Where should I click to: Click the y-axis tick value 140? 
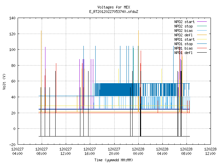[12, 18]
